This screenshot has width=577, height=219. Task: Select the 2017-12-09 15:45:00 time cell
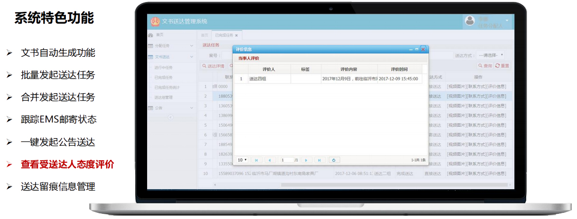(399, 79)
